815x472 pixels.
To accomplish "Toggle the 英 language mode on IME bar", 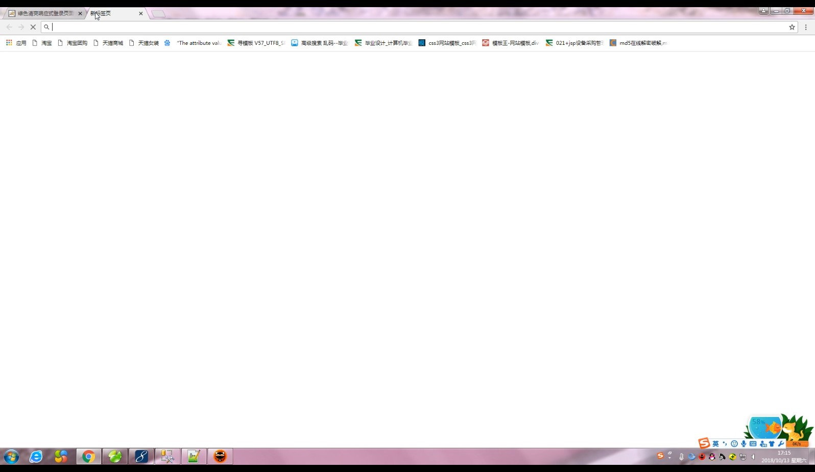I will 715,444.
